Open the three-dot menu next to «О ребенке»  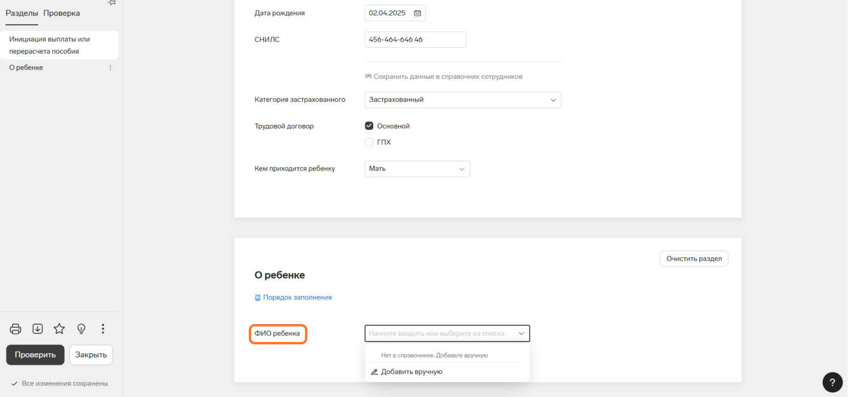pyautogui.click(x=110, y=68)
